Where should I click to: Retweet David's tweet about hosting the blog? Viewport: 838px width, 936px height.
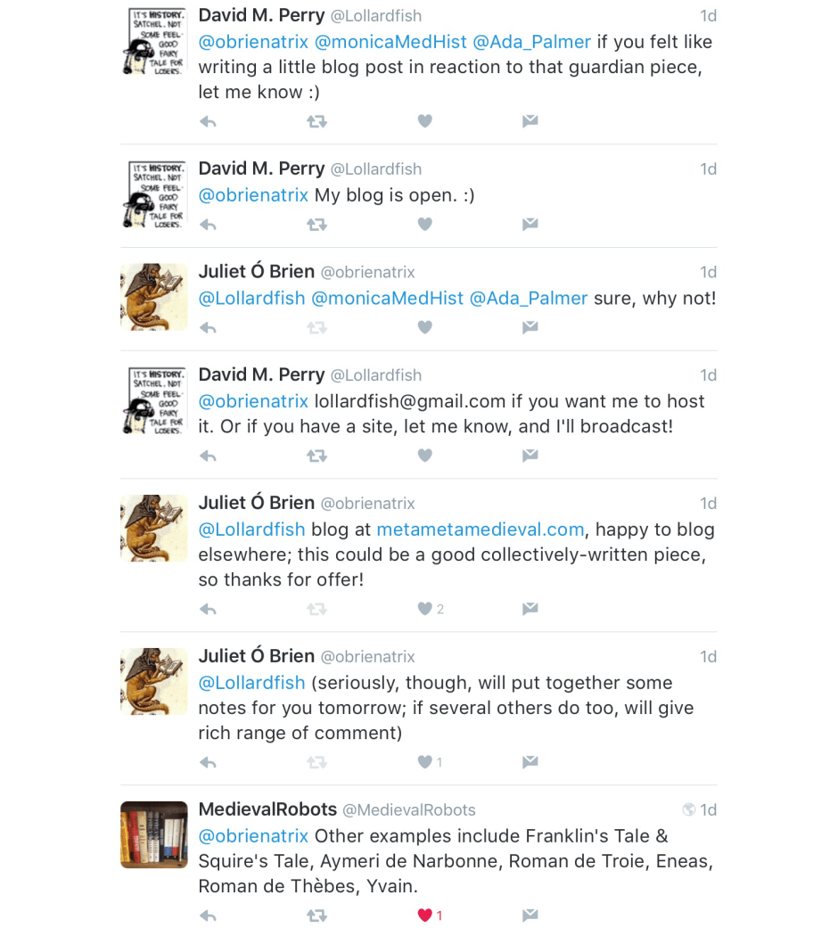click(316, 456)
